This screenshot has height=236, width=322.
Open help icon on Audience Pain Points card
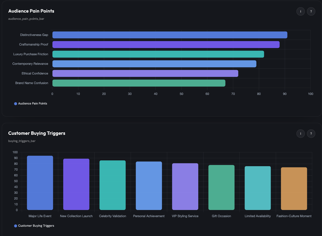click(x=311, y=12)
